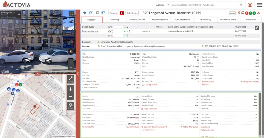
Task: Toggle the bookmark icon for this property
Action: coord(97,13)
